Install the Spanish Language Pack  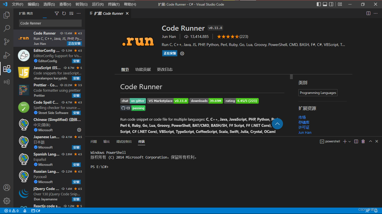pos(76,165)
